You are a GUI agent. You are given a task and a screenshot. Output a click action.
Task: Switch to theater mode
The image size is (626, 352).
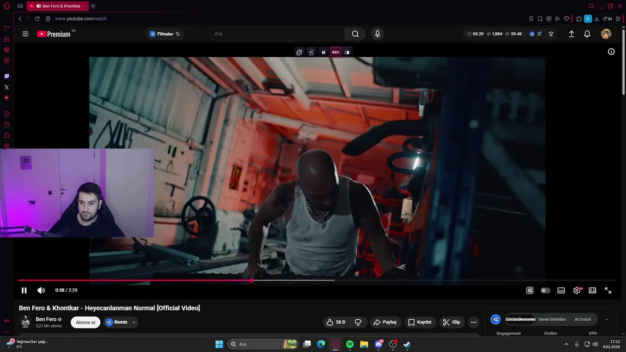pyautogui.click(x=592, y=290)
